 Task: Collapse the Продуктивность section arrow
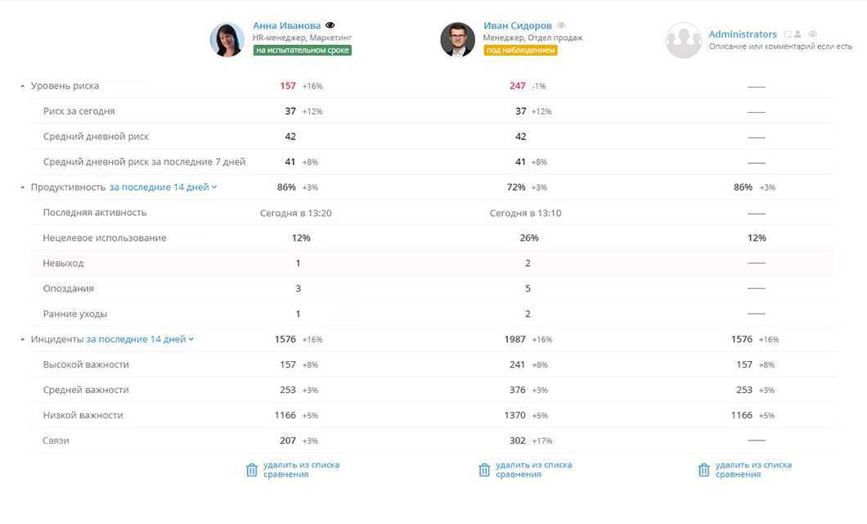point(22,187)
